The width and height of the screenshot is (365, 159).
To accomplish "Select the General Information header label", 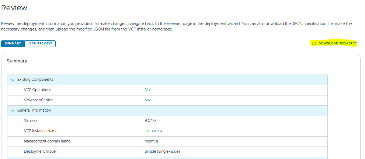I will click(34, 111).
